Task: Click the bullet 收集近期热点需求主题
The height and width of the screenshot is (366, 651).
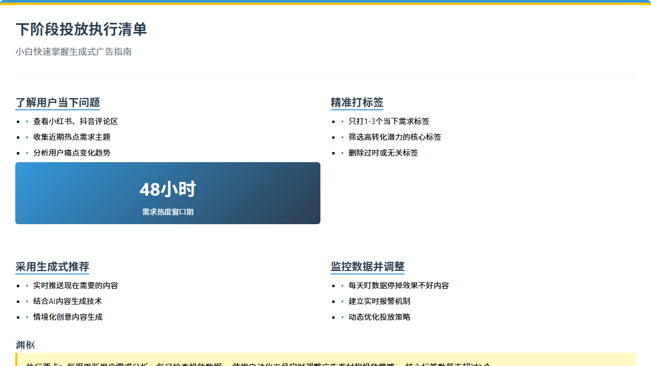Action: pos(72,137)
